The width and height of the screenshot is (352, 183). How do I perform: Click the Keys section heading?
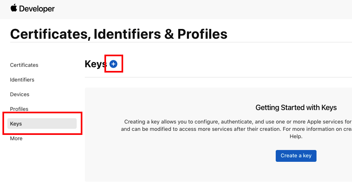95,64
